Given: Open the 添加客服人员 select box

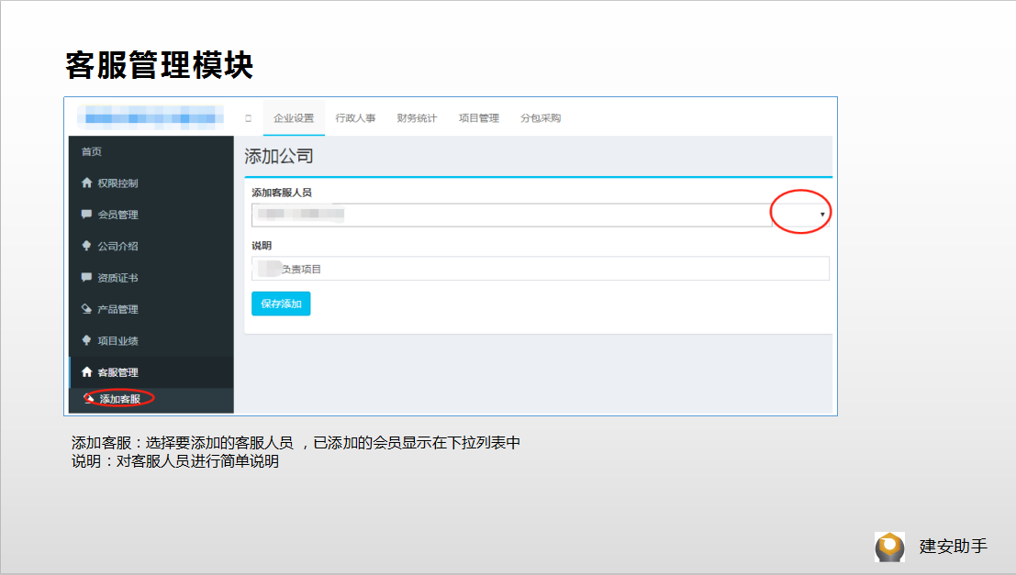Looking at the screenshot, I should 541,215.
